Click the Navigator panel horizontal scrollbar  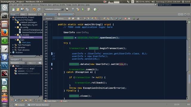[26, 97]
